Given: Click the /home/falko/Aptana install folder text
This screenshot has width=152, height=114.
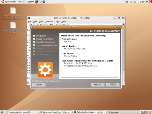Looking at the screenshot, I should point(74,49).
